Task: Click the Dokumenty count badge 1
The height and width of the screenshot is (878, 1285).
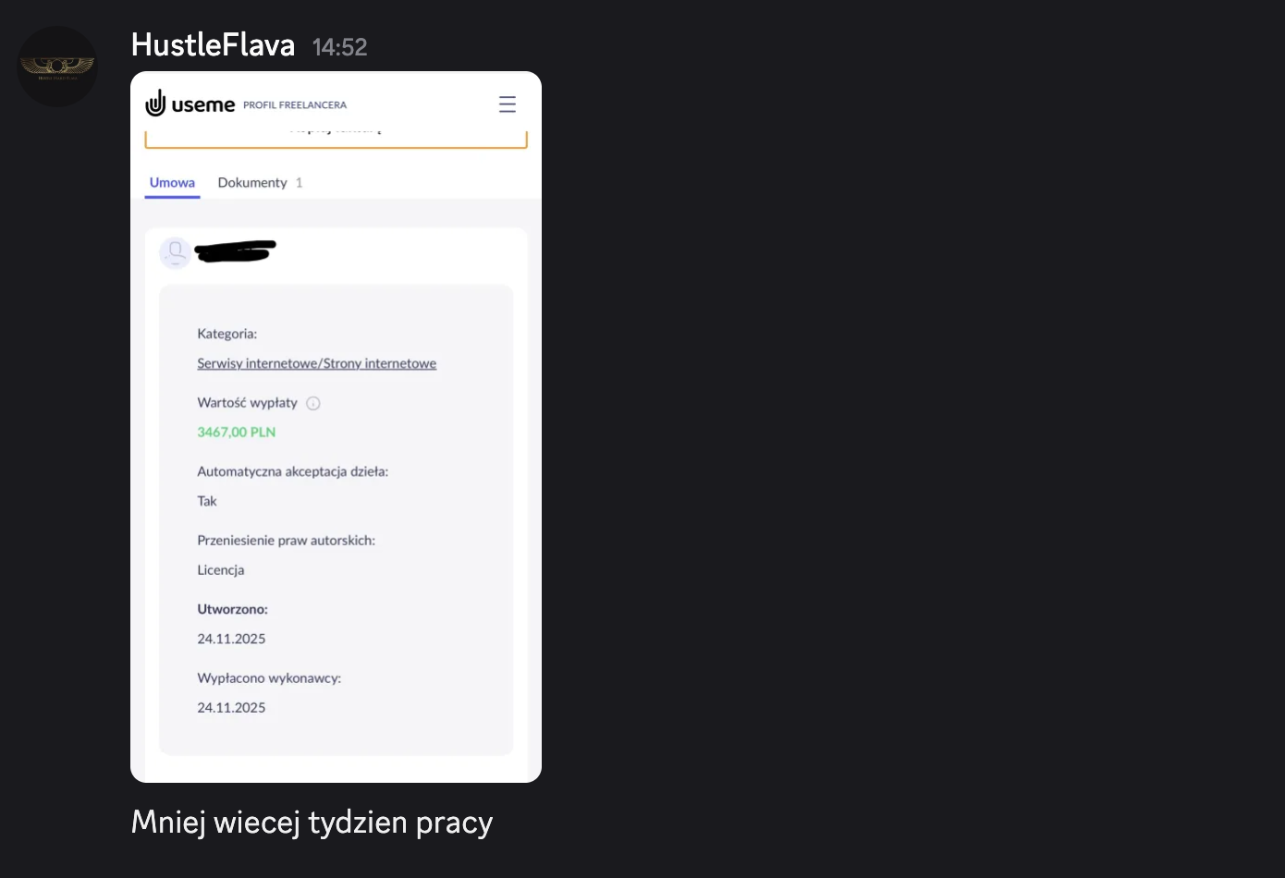Action: (x=299, y=183)
